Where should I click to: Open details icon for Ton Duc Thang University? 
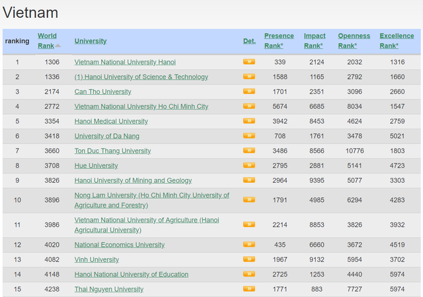coord(249,151)
